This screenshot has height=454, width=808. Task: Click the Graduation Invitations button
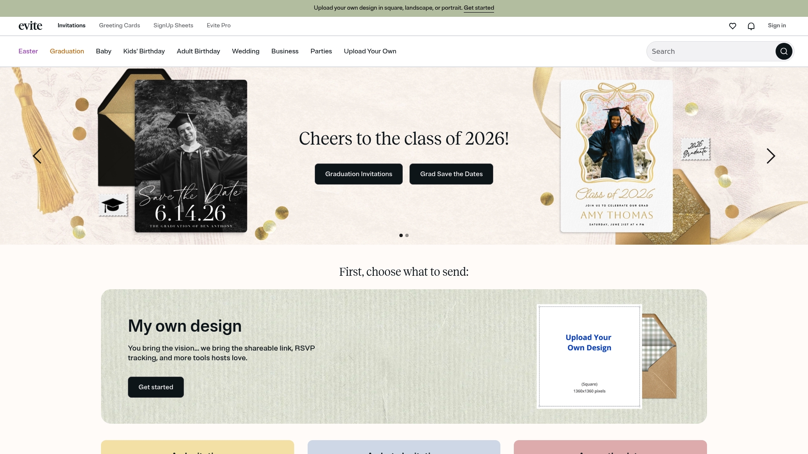(x=358, y=174)
